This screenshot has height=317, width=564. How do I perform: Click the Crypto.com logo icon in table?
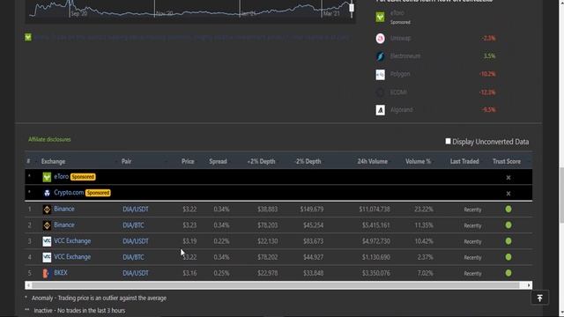(x=47, y=193)
